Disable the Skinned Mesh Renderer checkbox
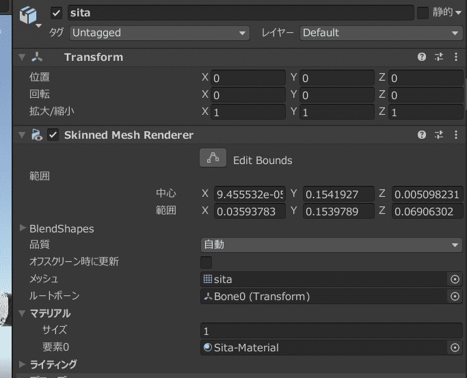This screenshot has height=378, width=467. (53, 135)
